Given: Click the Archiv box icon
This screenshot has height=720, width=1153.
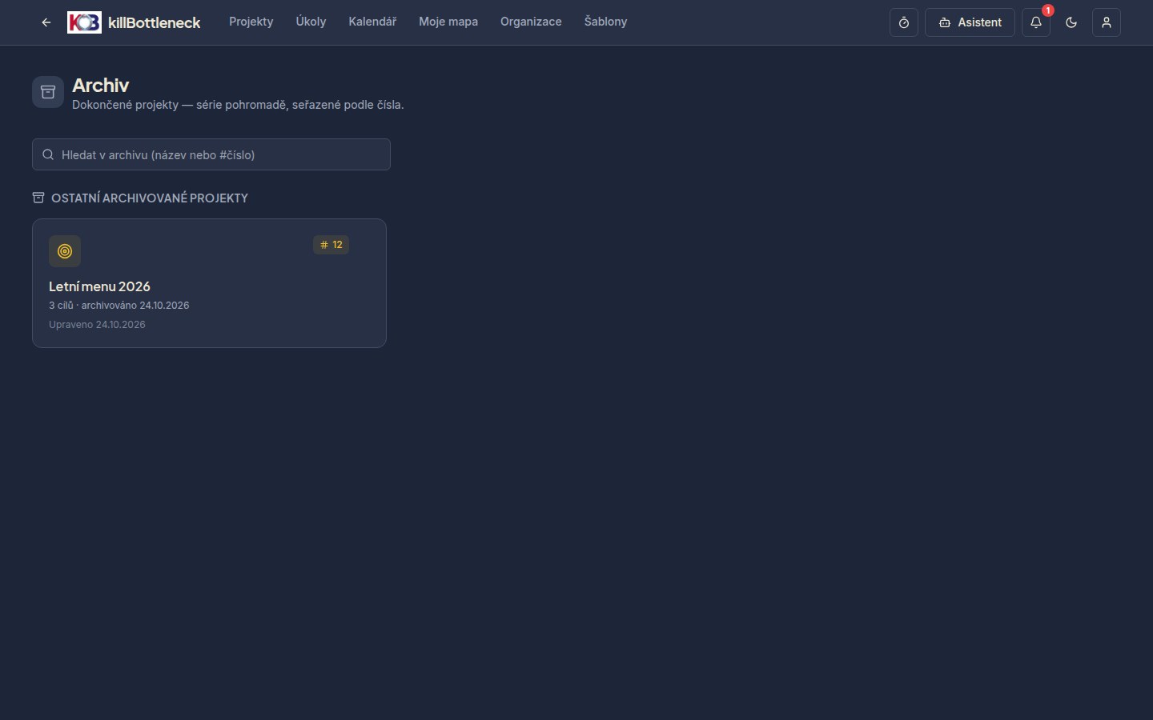Looking at the screenshot, I should point(48,92).
